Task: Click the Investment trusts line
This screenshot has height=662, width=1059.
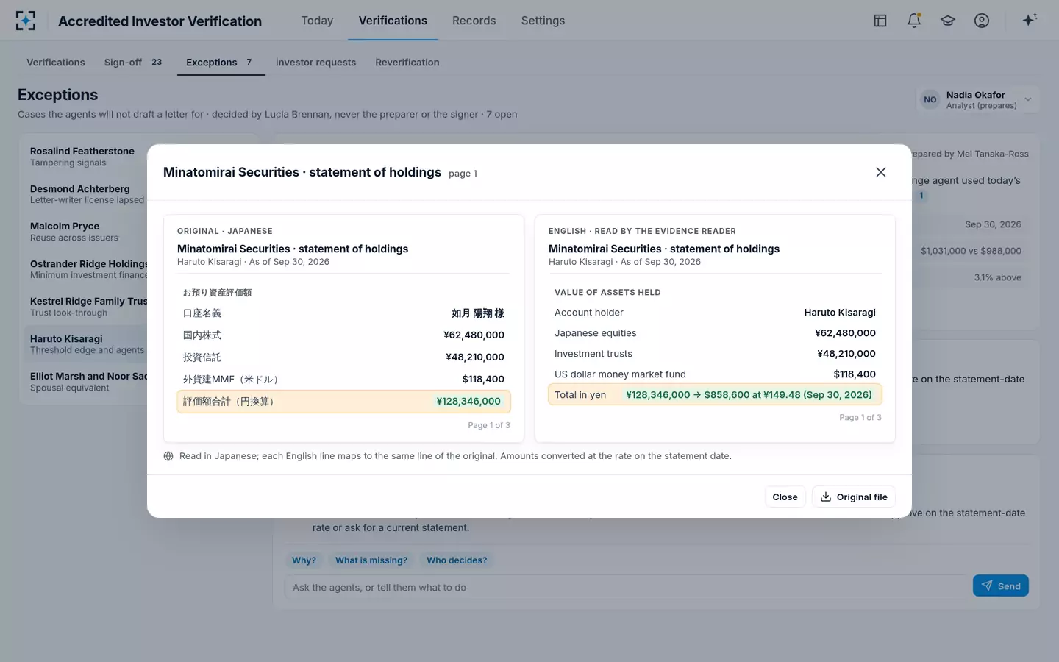Action: click(x=715, y=354)
